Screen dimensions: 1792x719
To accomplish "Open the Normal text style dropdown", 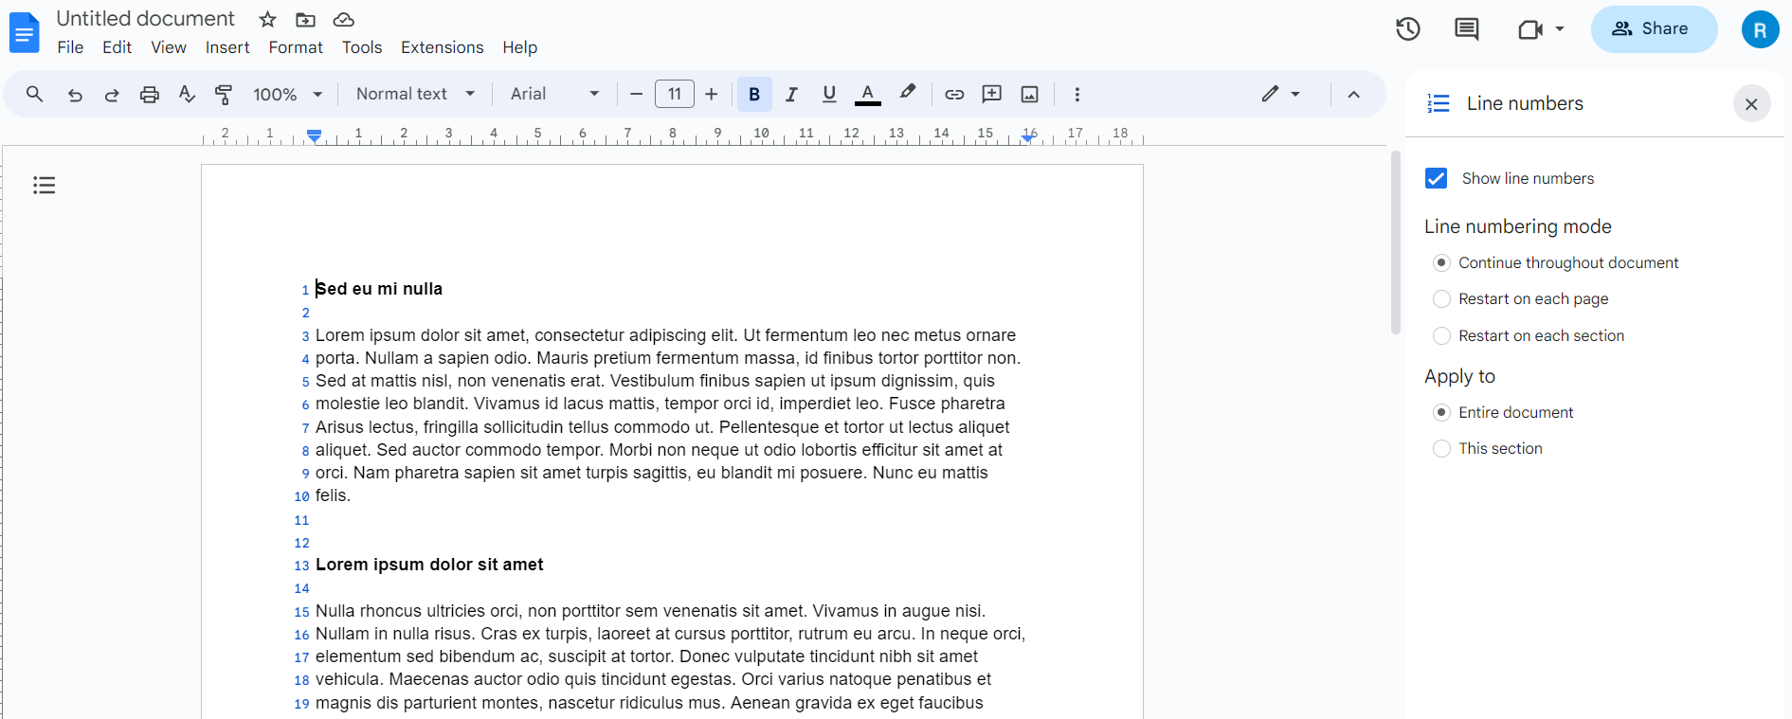I will [415, 94].
